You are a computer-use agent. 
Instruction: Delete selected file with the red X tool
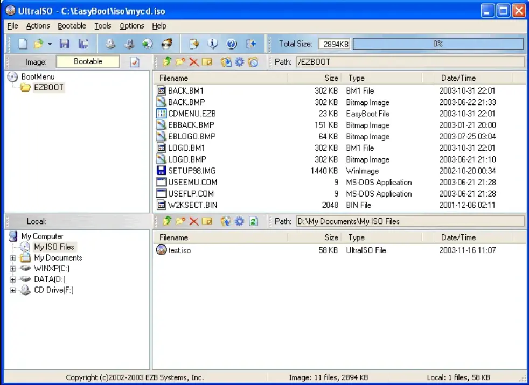(x=194, y=62)
